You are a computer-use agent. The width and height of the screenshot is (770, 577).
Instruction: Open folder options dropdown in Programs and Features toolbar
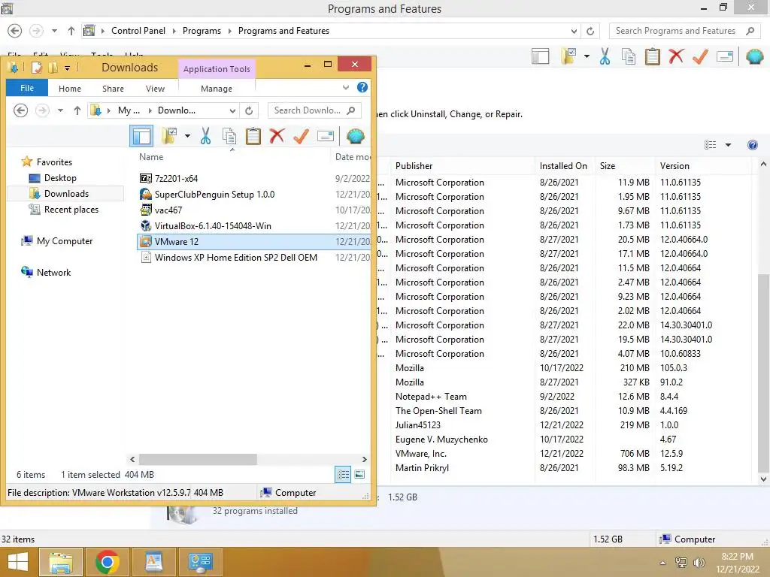coord(587,56)
